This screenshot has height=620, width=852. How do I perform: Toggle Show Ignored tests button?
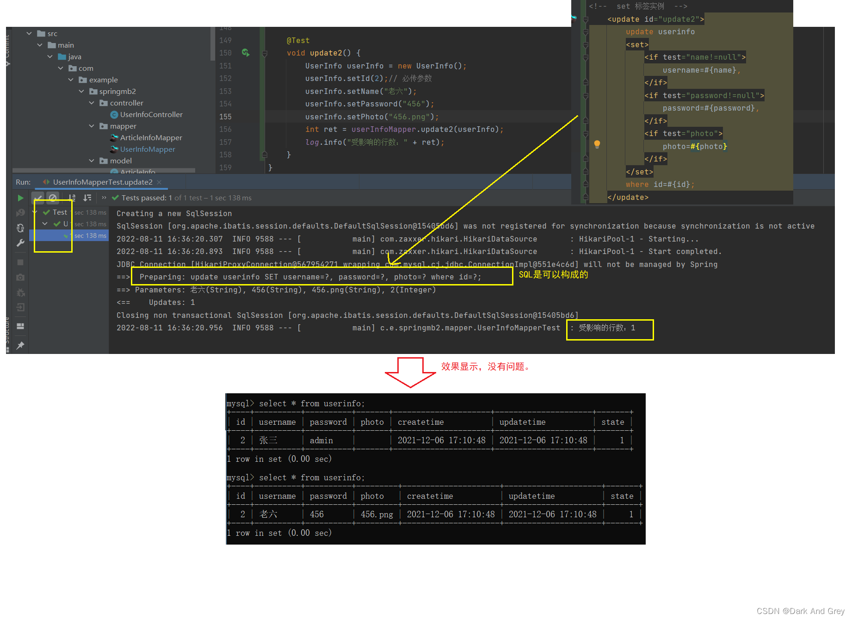53,198
